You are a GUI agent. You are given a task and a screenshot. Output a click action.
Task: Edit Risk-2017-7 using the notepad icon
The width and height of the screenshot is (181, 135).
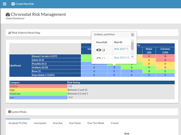tap(104, 50)
